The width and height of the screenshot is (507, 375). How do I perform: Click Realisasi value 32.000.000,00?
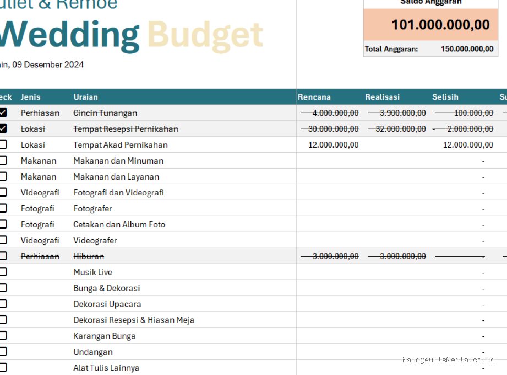click(400, 129)
